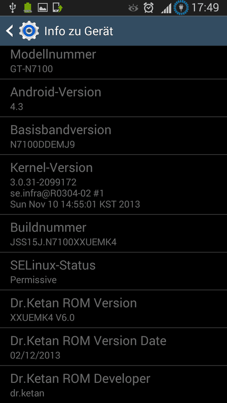Tap the USB connection status icon
The image size is (227, 403).
click(12, 8)
